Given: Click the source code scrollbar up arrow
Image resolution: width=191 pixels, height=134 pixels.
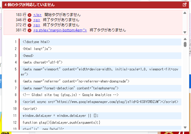Looking at the screenshot, I should [185, 39].
